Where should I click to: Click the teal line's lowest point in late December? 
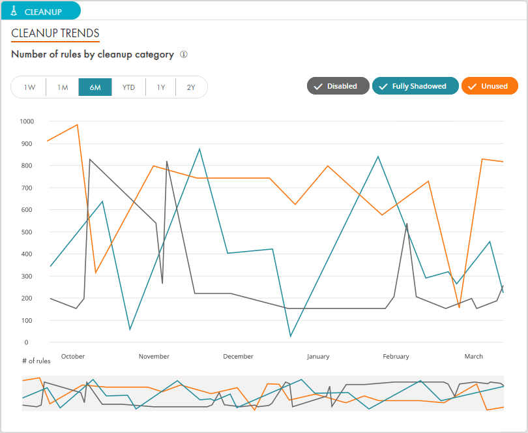click(x=291, y=336)
